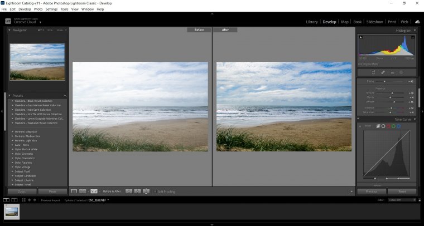Select the Healing brush tool
Screen dimensions: 424x226
(x=383, y=72)
